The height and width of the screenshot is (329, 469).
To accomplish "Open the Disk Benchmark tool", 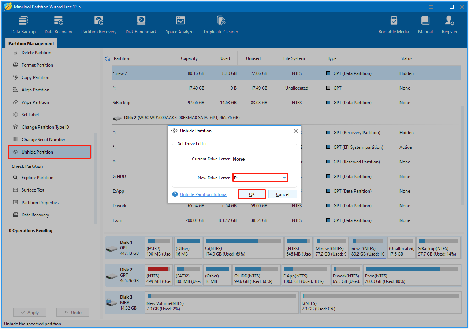I will pos(141,24).
